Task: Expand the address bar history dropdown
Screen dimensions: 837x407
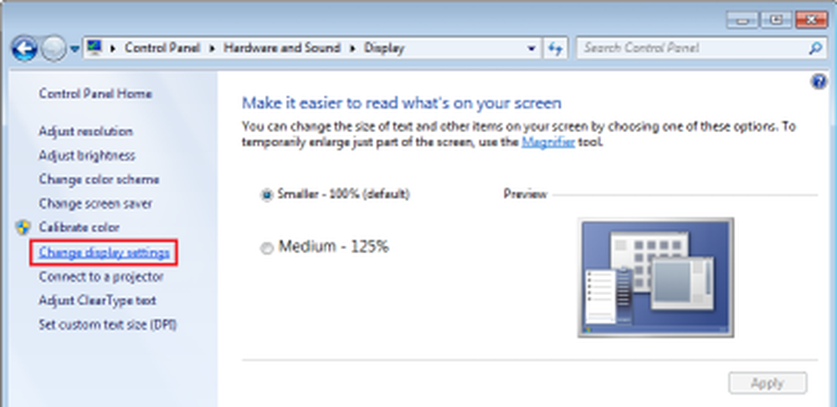Action: point(531,48)
